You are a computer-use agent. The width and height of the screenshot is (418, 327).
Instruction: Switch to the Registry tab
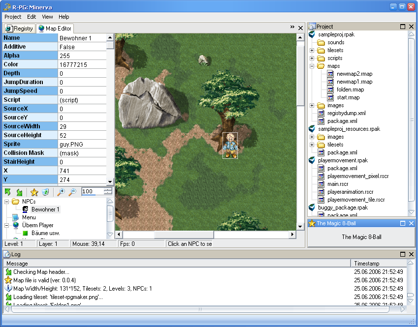click(20, 29)
